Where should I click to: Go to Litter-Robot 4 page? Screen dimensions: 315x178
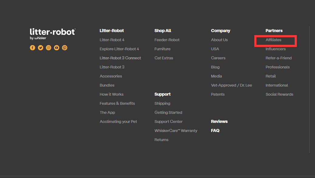pos(112,40)
